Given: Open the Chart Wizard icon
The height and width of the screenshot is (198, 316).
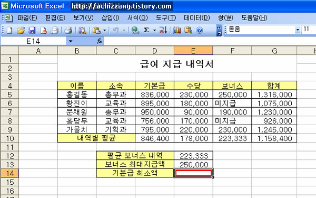Looking at the screenshot, I should tap(177, 30).
